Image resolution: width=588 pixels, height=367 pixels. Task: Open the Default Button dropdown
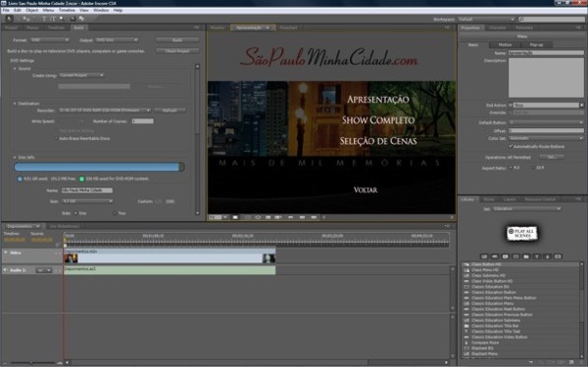pos(546,122)
